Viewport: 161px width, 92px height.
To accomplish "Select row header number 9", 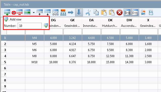I will coord(4,86).
